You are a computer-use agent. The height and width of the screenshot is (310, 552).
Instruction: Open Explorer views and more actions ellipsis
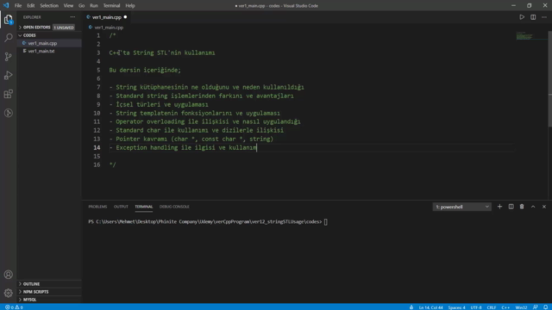72,17
